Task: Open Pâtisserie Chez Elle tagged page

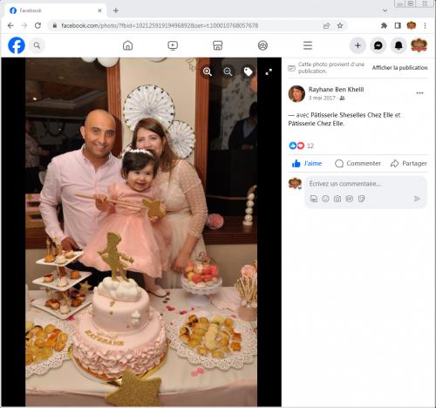Action: [x=316, y=124]
